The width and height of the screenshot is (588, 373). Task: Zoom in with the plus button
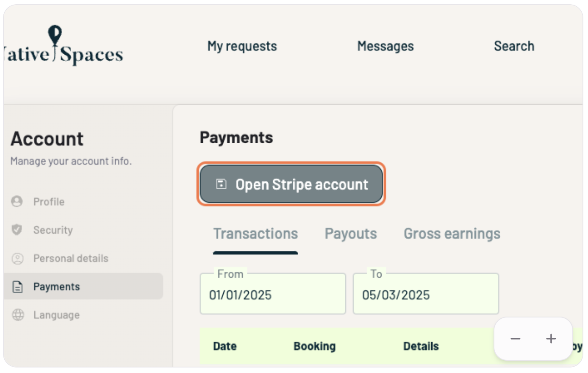[551, 339]
